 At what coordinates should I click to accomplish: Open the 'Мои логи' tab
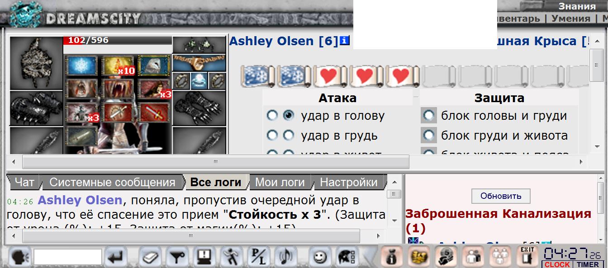pos(280,182)
